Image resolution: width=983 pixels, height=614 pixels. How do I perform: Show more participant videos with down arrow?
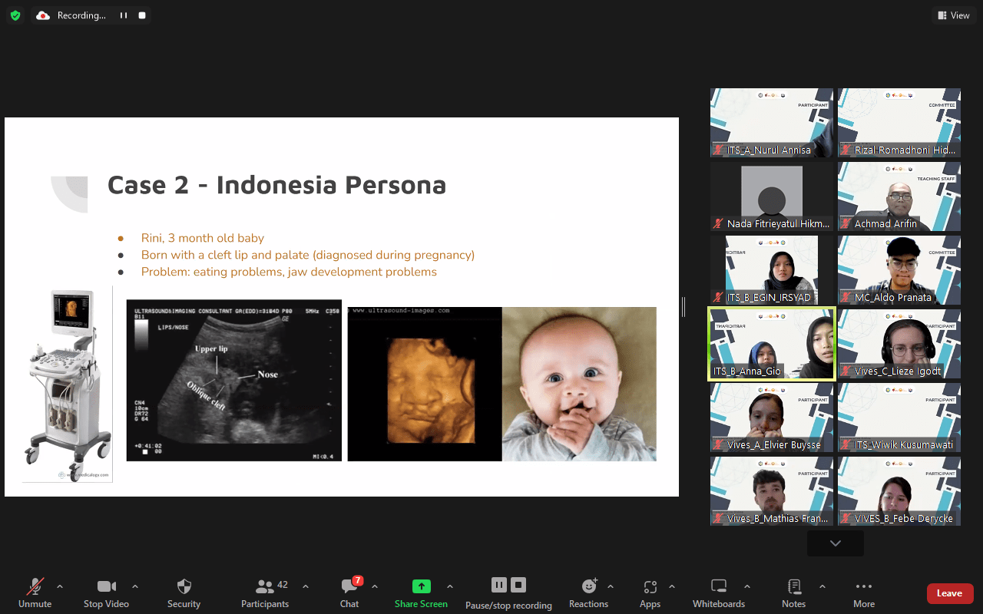(x=835, y=543)
